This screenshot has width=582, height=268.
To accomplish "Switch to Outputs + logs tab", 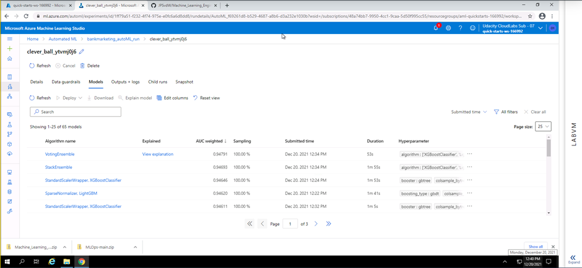I will pyautogui.click(x=126, y=82).
